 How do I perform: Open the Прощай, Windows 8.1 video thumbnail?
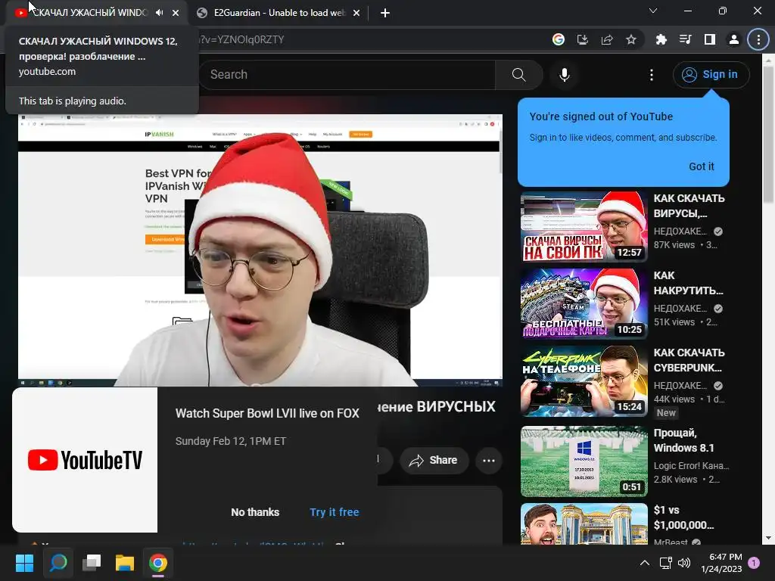click(584, 461)
